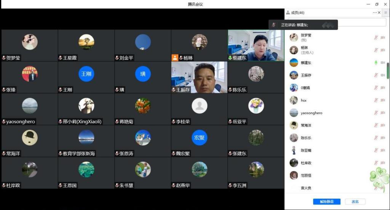Toggle mic for 陈乐乐 in member list
390x210 pixels.
376,138
